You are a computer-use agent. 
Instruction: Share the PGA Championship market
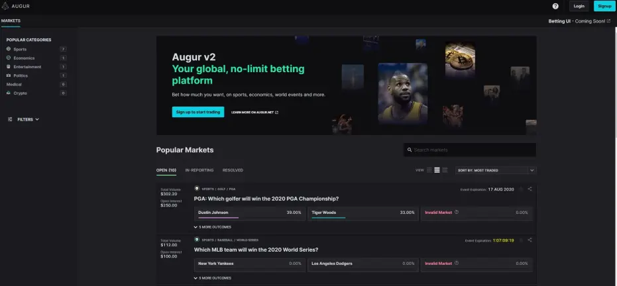(530, 189)
